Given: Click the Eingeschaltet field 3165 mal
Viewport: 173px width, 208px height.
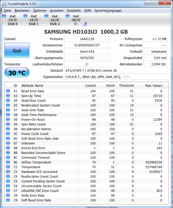Looking at the screenshot, I should 156,58.
